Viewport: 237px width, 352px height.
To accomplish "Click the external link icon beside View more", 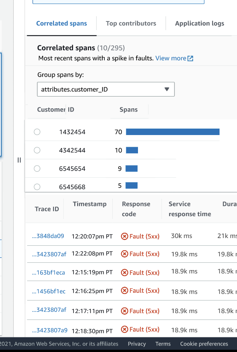I will pos(190,58).
